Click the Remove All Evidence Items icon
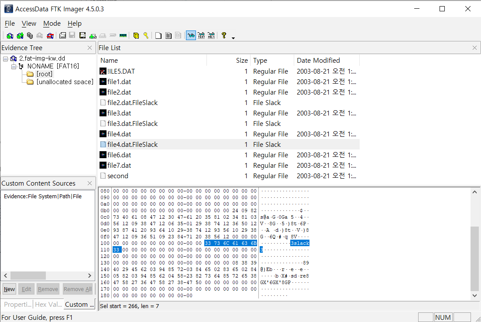 [x=50, y=36]
